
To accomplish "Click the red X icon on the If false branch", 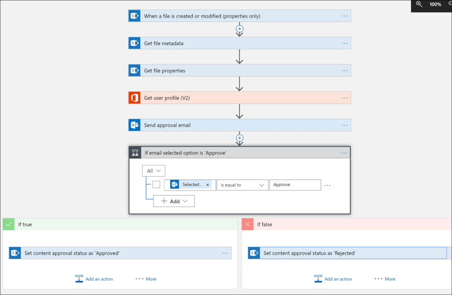I will coord(247,224).
